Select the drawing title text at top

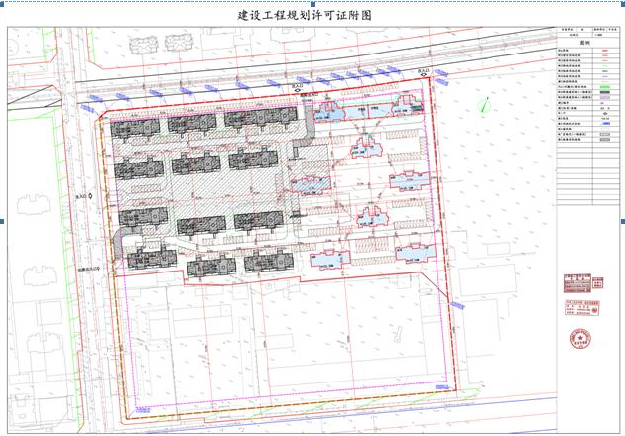[305, 16]
